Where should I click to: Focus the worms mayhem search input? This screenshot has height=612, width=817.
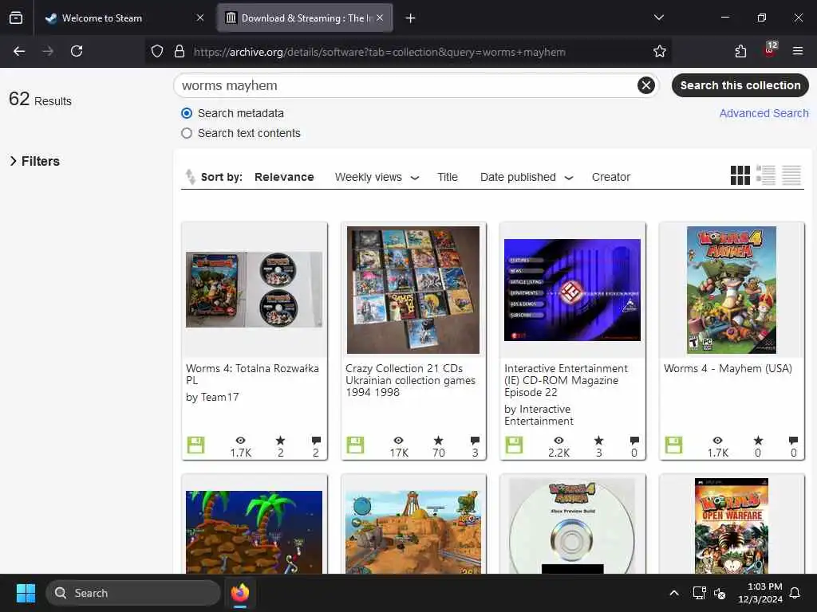point(406,85)
